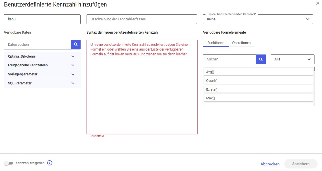Screen dimensions: 322x171
Task: Open Typ der benutzerdefinierten Kennzahl dropdown
Action: click(x=258, y=19)
